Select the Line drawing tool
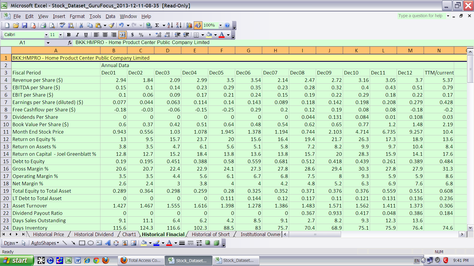 tap(65, 243)
